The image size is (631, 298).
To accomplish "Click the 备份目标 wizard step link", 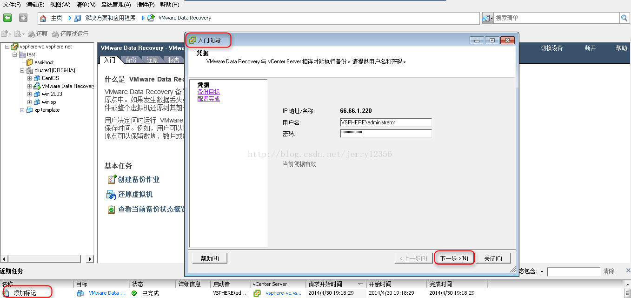I will pos(208,92).
